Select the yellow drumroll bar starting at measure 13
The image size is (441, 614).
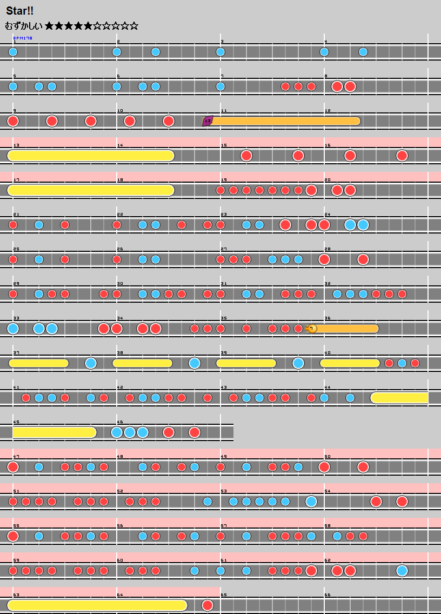(x=91, y=156)
